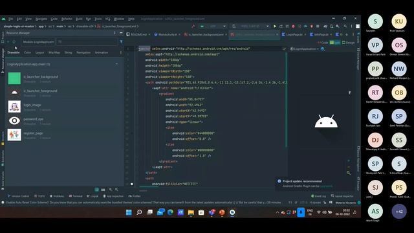Click the filter funnel icon in Resource Manager
This screenshot has width=414, height=233.
pyautogui.click(x=121, y=41)
